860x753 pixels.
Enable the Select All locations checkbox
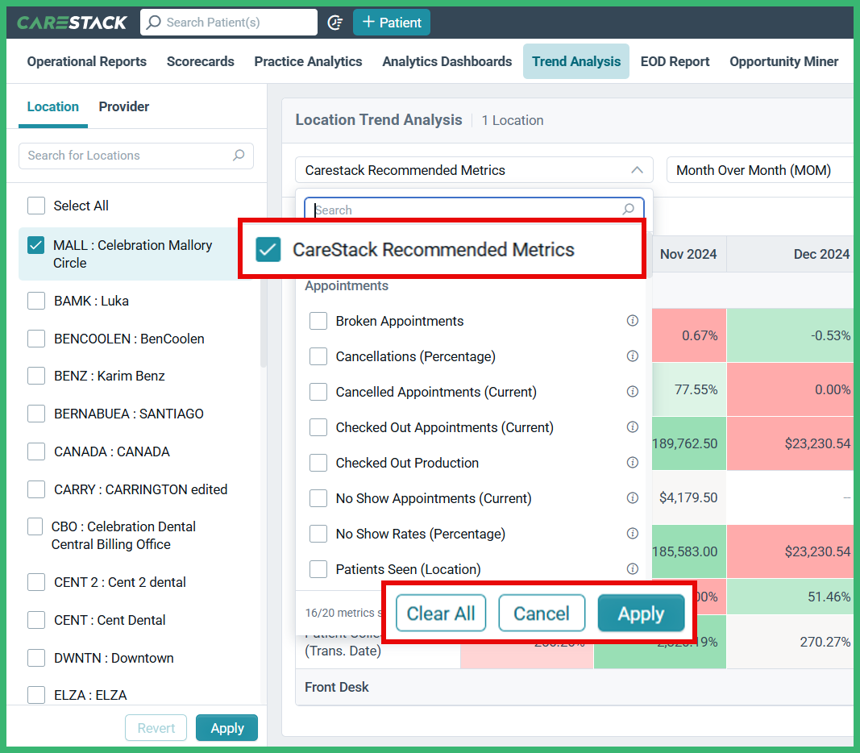[x=35, y=206]
